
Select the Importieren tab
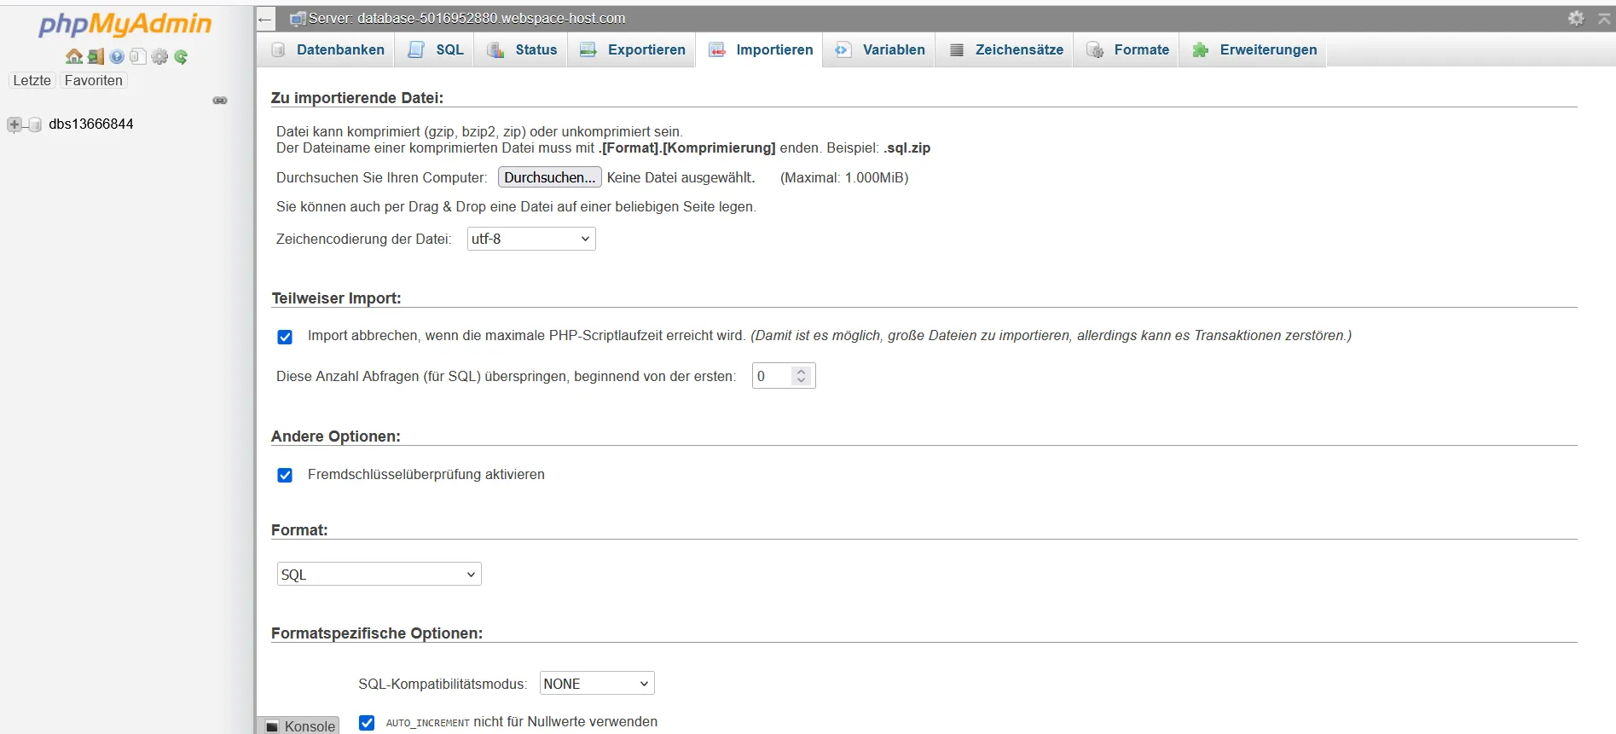(x=761, y=50)
